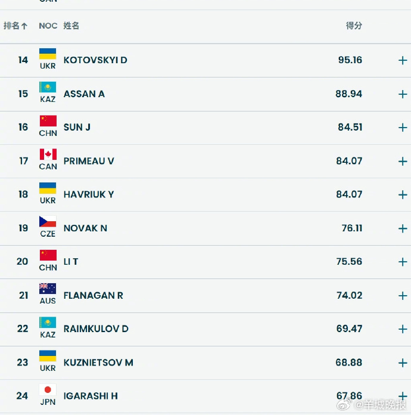Click the NOC column header

(48, 26)
